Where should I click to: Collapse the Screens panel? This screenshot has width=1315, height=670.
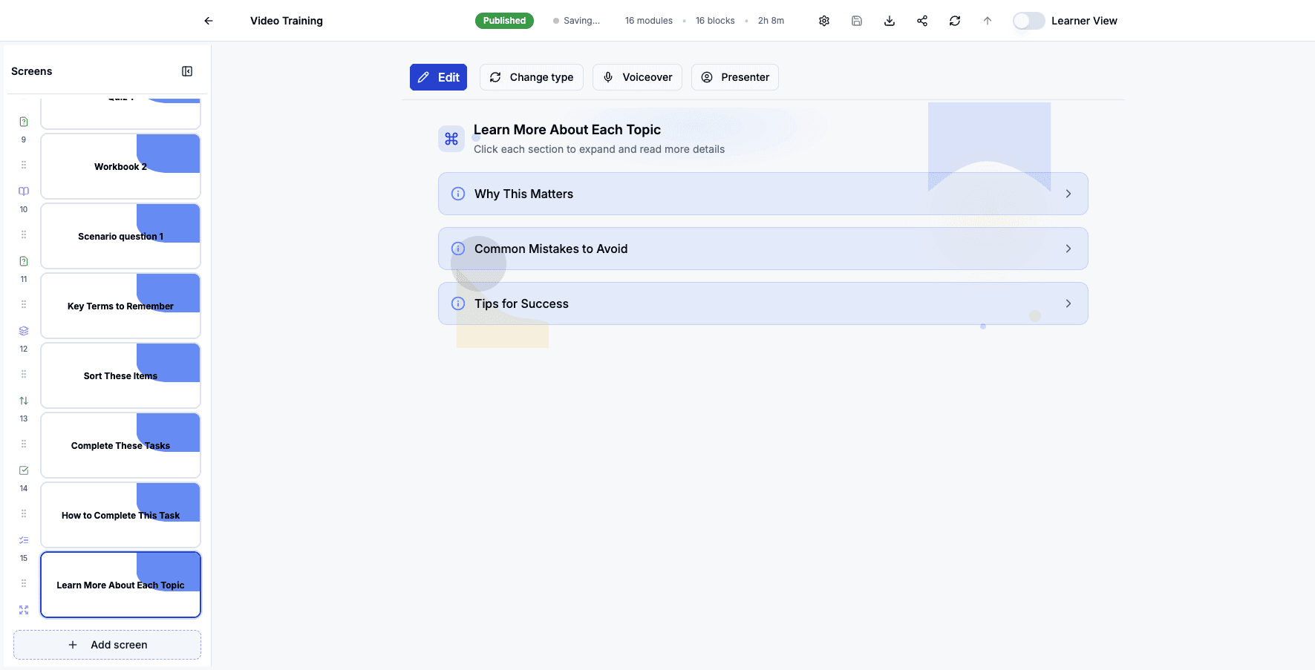(187, 70)
